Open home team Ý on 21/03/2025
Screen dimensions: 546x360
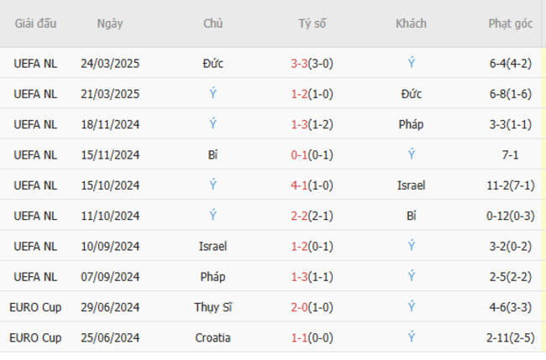(213, 93)
